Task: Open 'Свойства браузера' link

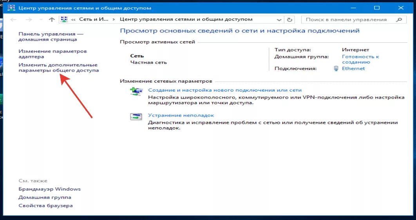Action: [45, 206]
